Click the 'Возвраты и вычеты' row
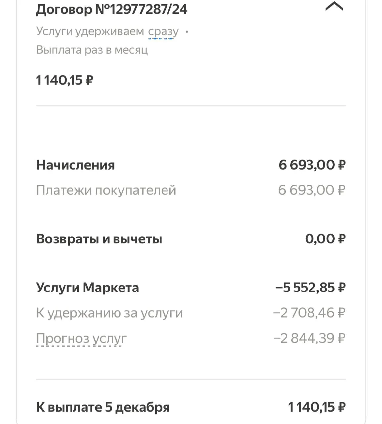This screenshot has height=424, width=382. [x=191, y=239]
